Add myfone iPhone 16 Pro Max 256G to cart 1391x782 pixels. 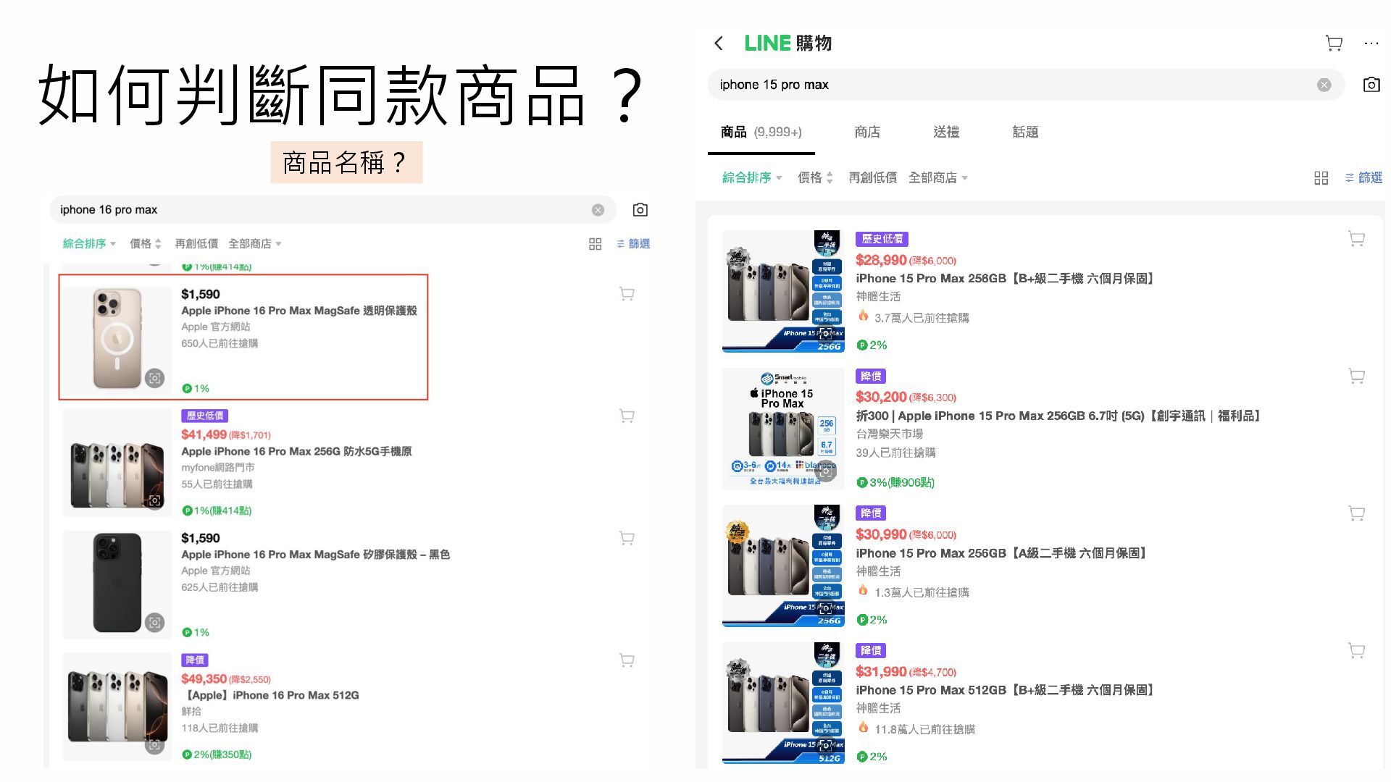tap(627, 416)
